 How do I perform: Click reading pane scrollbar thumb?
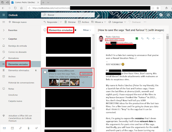pyautogui.click(x=167, y=37)
